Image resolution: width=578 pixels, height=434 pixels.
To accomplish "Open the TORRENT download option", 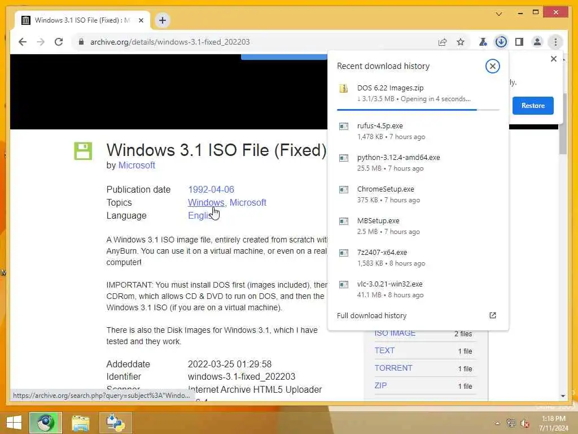I will coord(393,368).
